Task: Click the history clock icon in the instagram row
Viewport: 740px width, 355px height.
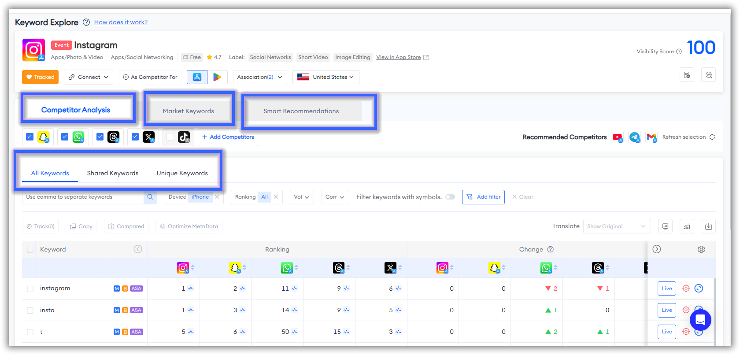Action: tap(699, 288)
